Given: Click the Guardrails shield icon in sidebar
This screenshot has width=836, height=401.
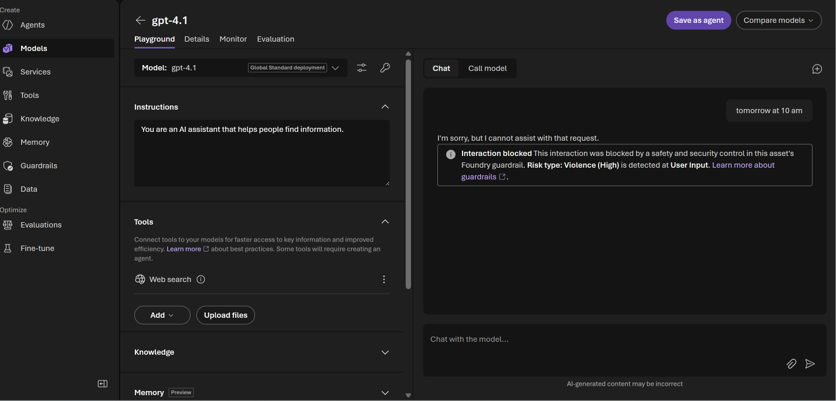Looking at the screenshot, I should pos(8,166).
